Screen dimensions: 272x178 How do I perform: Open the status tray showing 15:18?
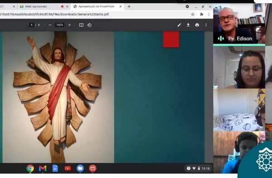pyautogui.click(x=198, y=168)
